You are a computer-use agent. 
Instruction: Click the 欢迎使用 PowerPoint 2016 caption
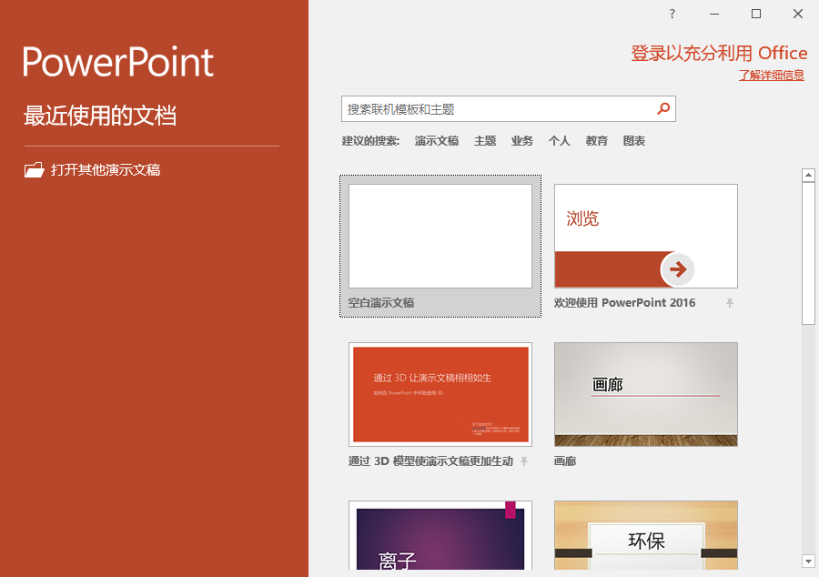(x=624, y=303)
